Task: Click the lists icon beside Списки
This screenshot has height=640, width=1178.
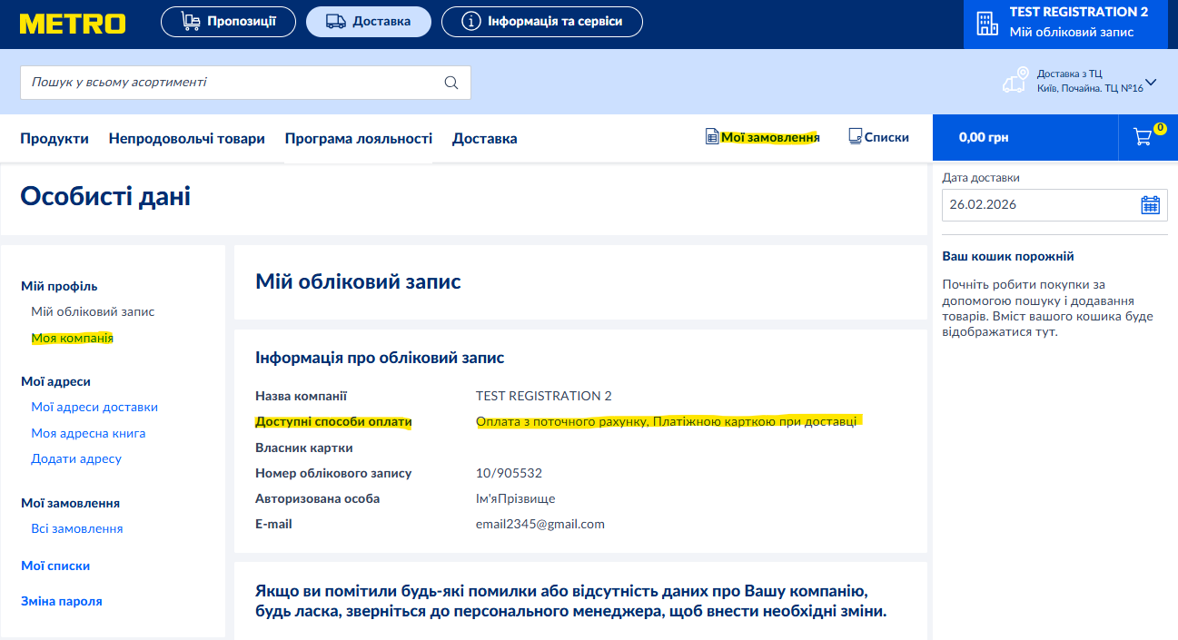Action: (855, 137)
